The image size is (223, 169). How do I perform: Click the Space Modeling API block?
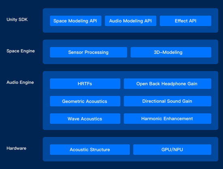tap(76, 21)
